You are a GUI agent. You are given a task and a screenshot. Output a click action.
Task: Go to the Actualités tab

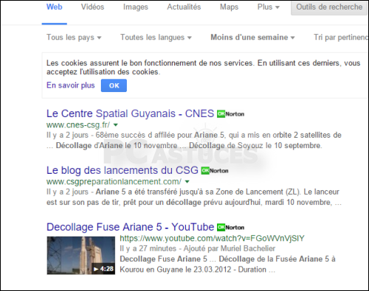pyautogui.click(x=184, y=7)
